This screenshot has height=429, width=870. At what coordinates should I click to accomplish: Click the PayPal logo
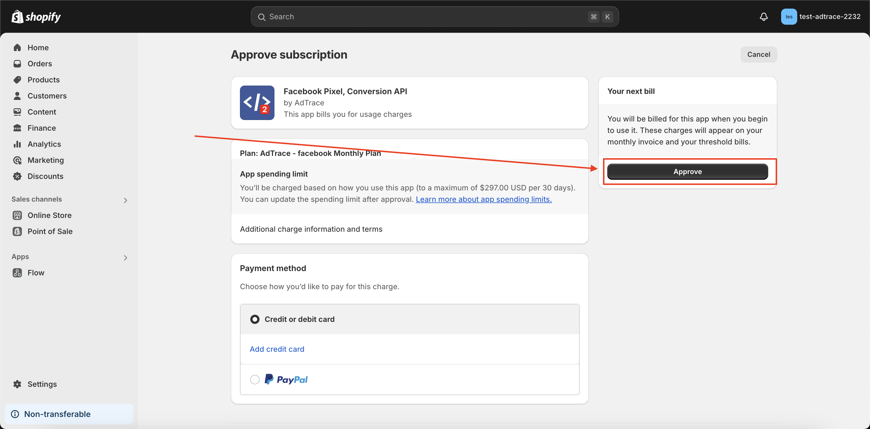point(286,379)
